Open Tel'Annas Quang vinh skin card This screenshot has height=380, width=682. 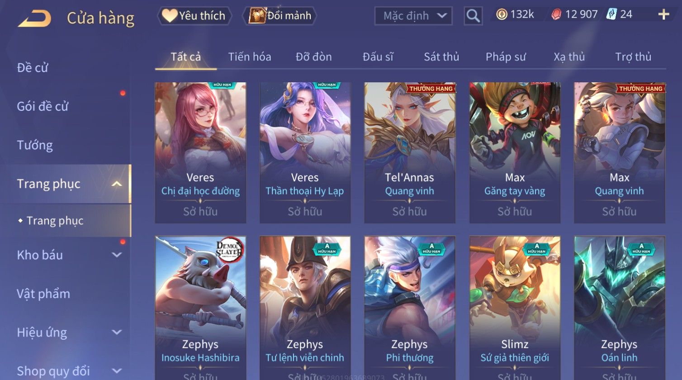pyautogui.click(x=410, y=152)
